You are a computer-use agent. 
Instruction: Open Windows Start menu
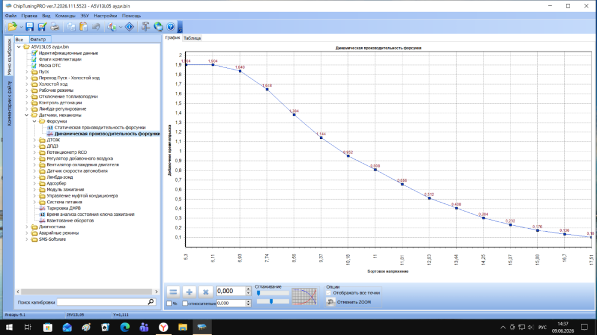coord(9,327)
